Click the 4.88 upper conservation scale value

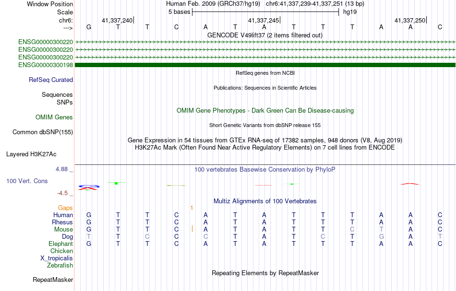point(61,169)
